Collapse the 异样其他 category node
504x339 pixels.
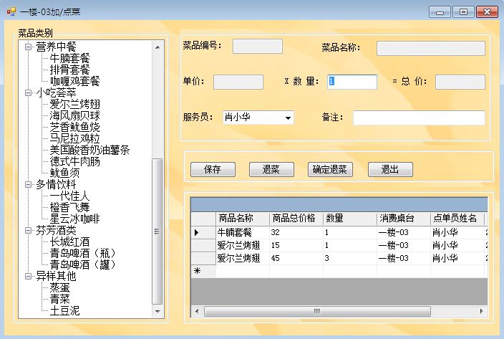click(x=29, y=276)
